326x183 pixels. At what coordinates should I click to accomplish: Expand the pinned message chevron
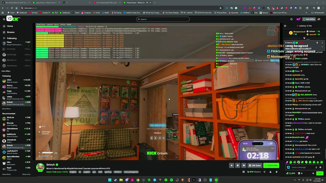tap(322, 47)
